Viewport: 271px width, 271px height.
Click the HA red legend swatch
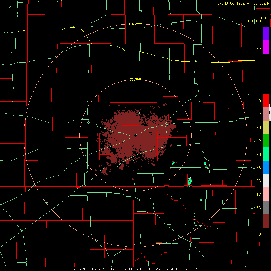click(x=266, y=101)
